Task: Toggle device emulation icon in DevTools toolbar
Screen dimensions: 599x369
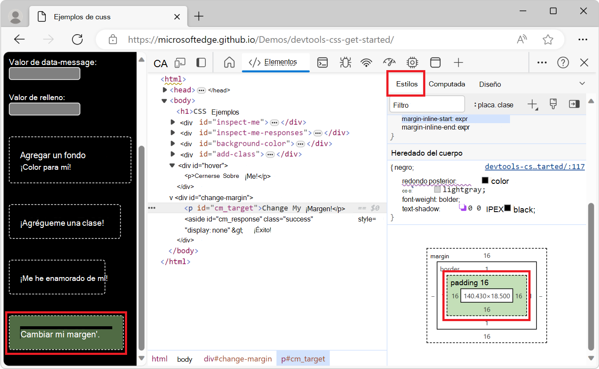Action: tap(180, 63)
